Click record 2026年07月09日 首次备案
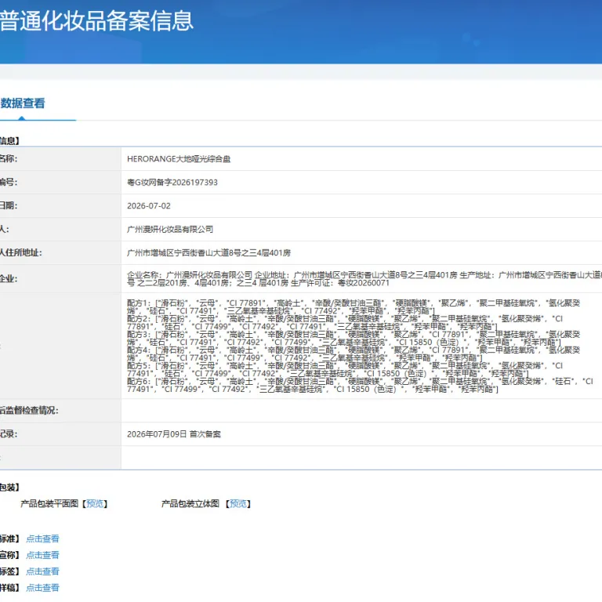This screenshot has height=602, width=602. (x=174, y=433)
